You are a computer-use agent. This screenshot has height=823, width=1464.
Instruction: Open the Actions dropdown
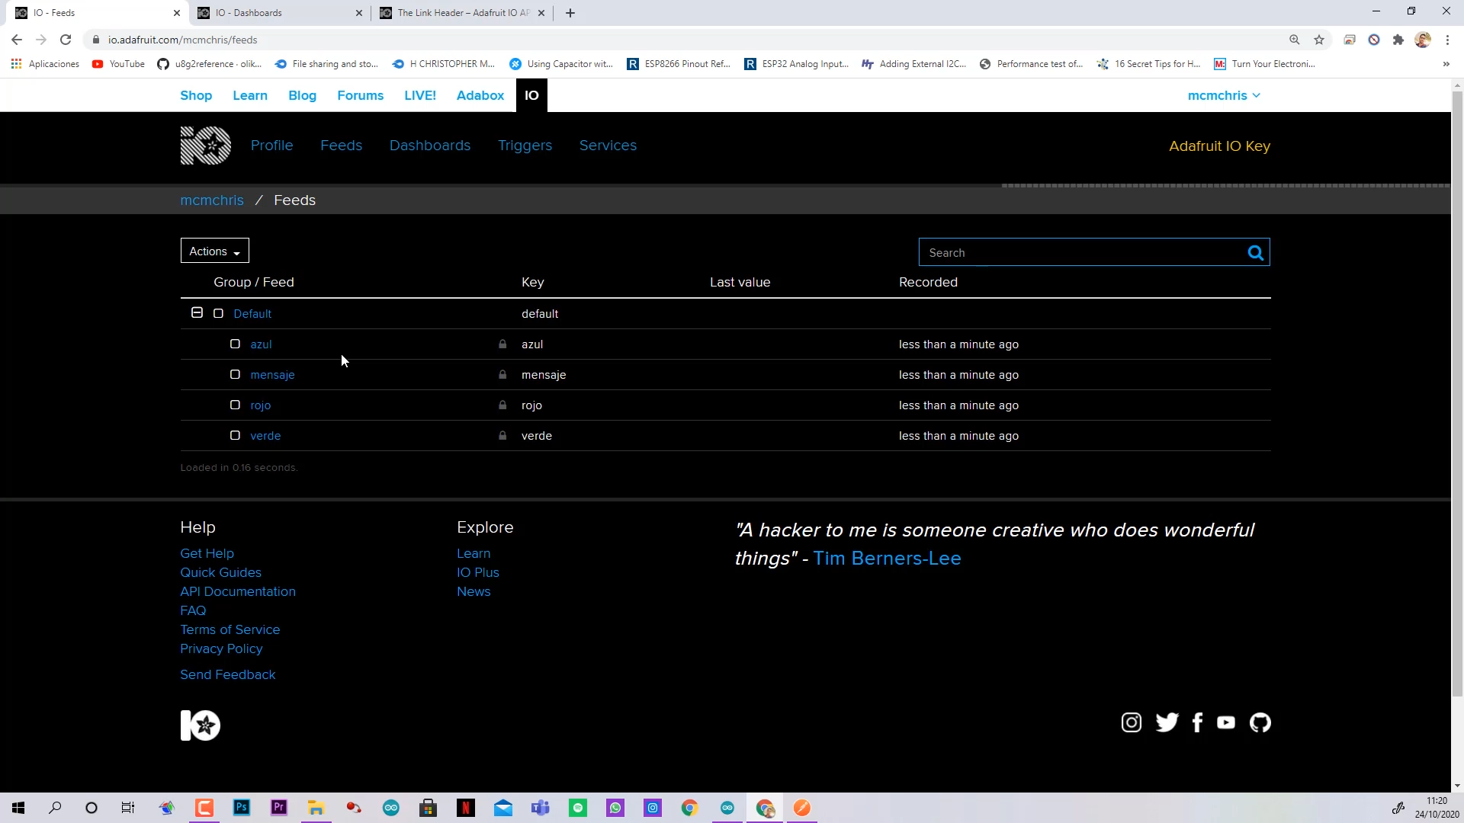tap(214, 251)
